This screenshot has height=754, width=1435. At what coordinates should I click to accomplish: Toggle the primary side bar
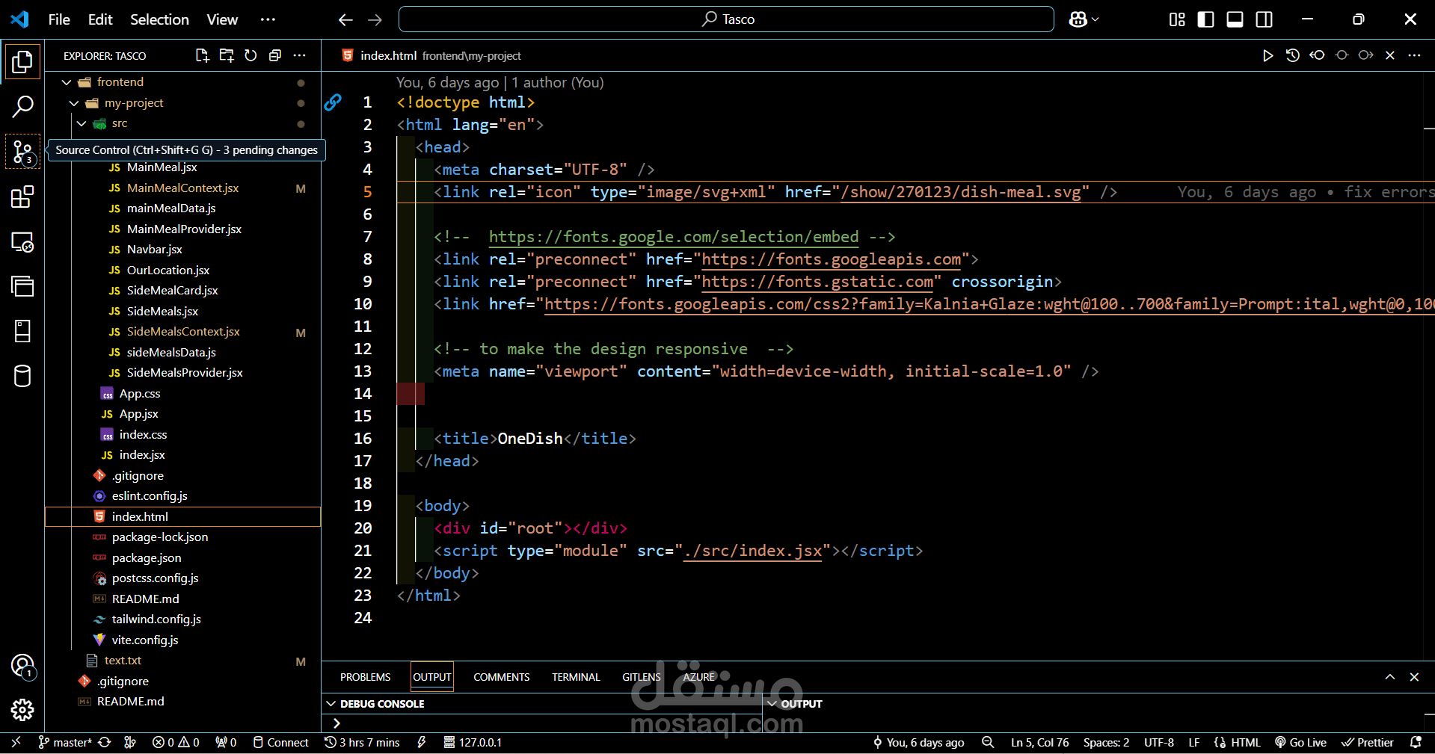coord(1205,19)
